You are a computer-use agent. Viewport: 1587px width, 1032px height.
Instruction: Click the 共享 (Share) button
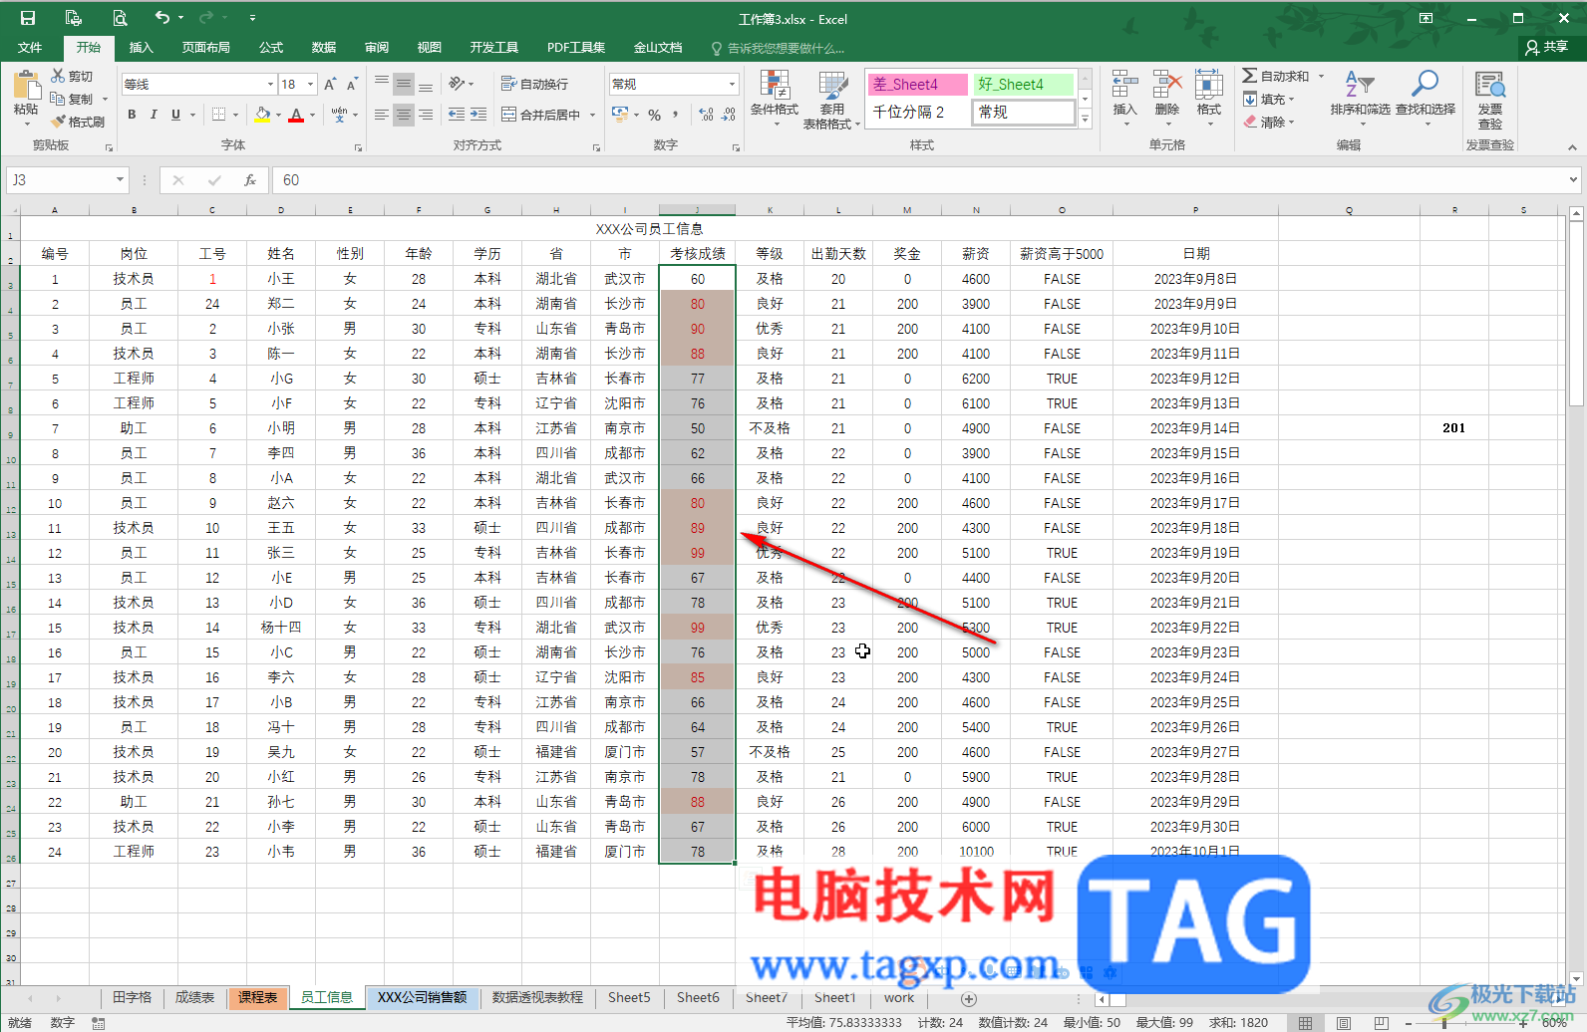(1547, 47)
